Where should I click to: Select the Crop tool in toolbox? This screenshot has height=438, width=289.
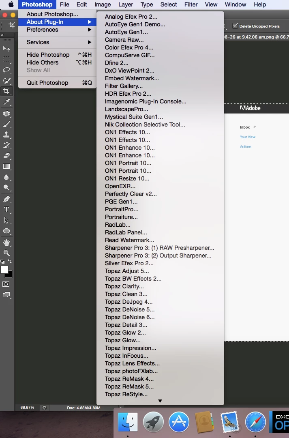point(6,91)
